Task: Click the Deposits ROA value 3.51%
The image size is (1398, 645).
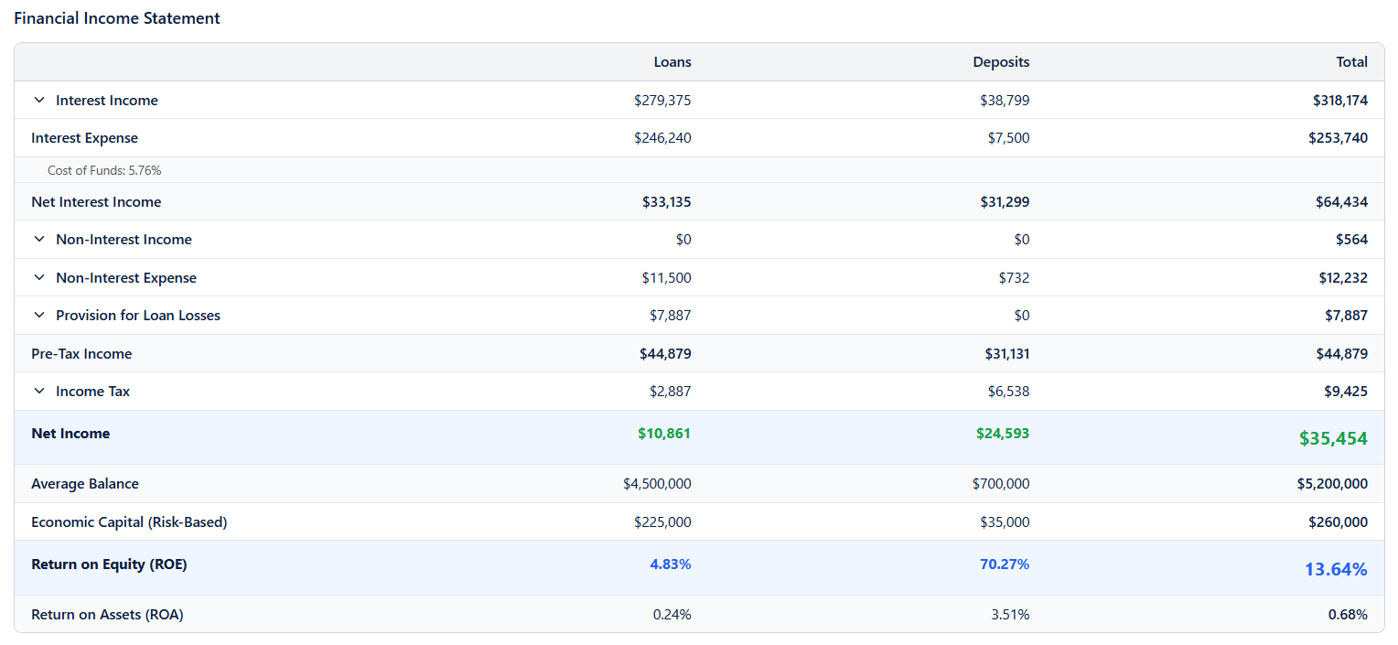Action: [x=1010, y=615]
